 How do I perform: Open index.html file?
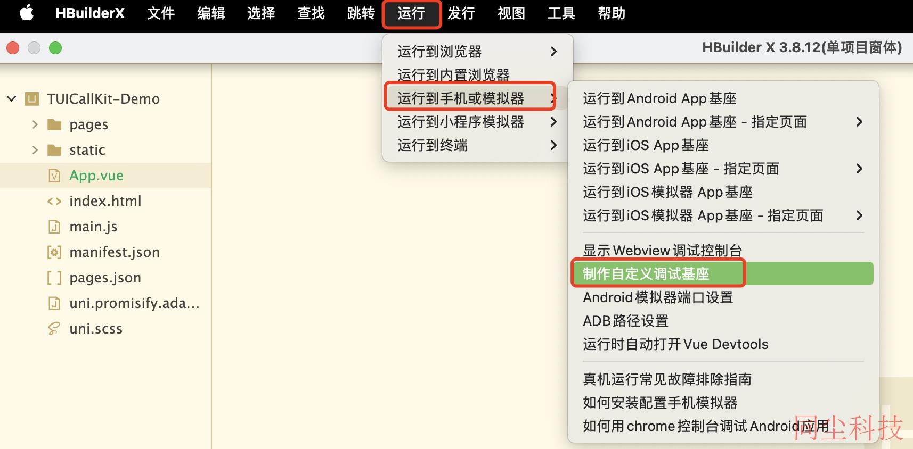(x=105, y=201)
